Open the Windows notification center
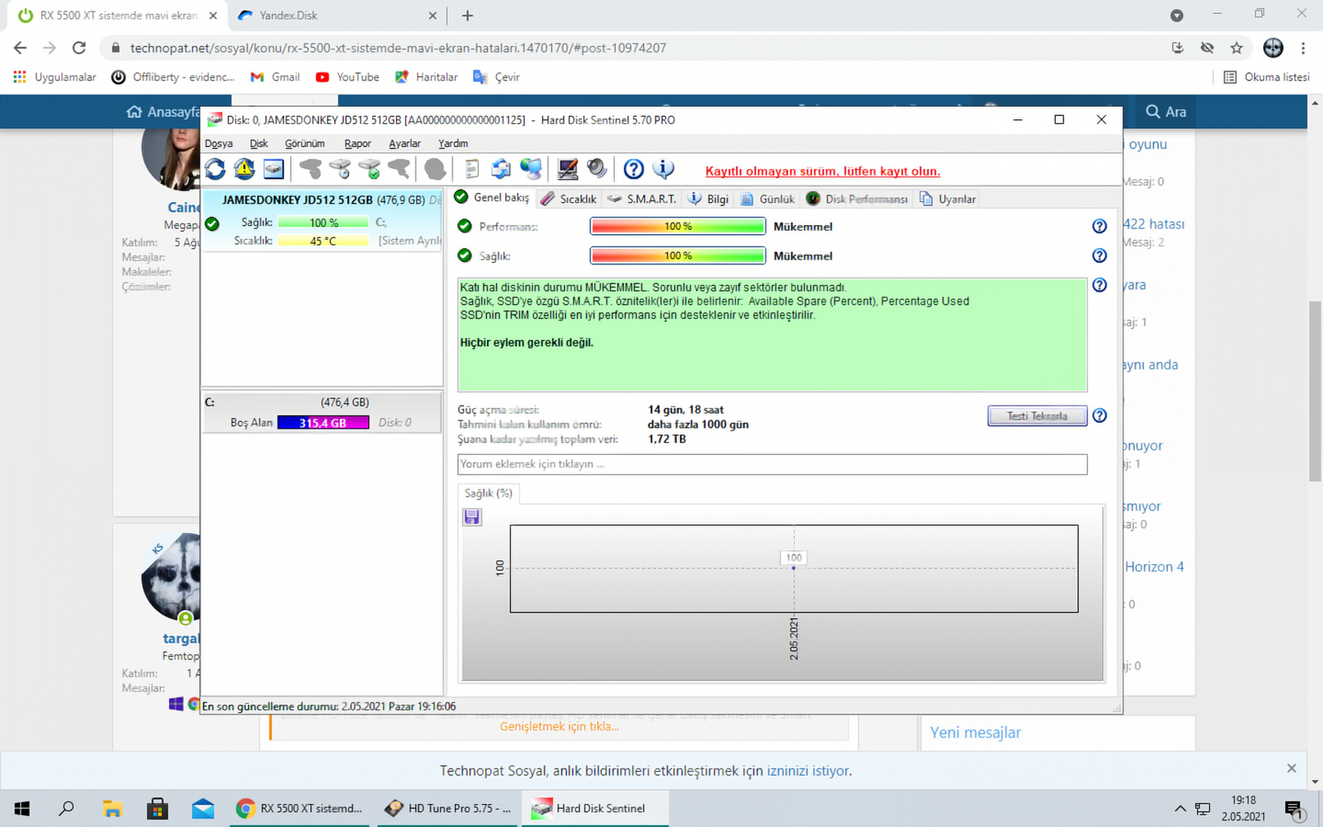 (x=1294, y=809)
